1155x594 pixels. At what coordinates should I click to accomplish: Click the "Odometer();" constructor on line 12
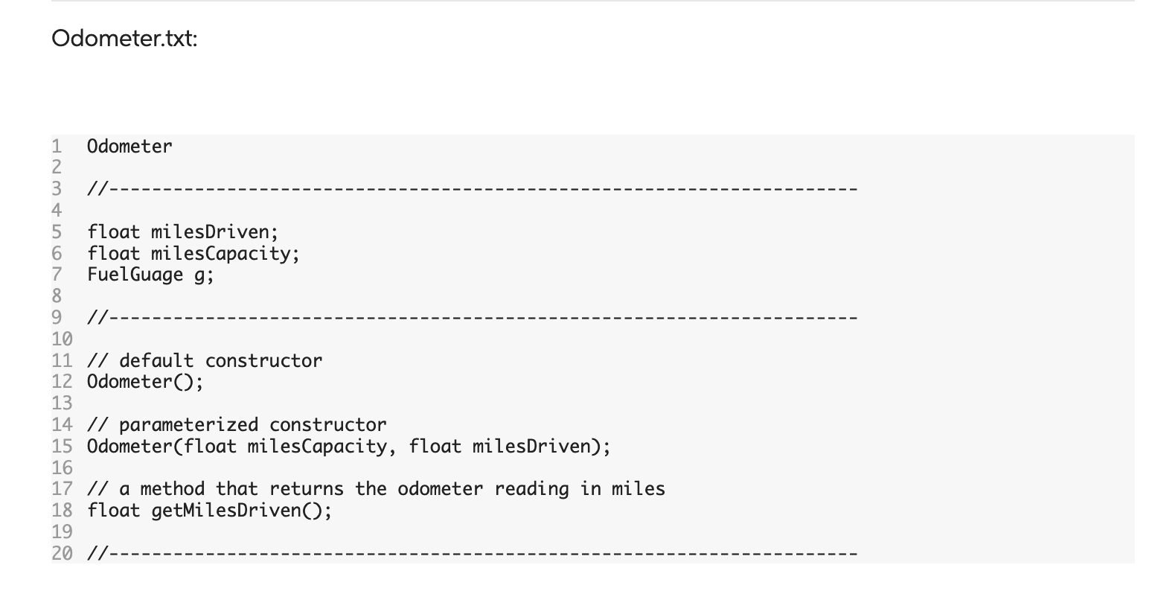145,383
